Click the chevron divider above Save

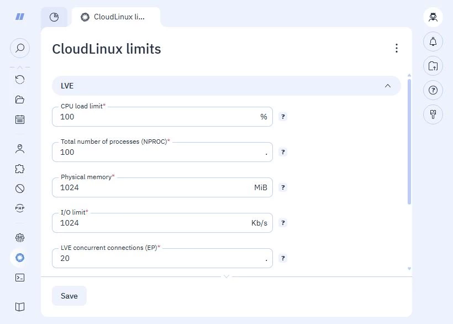pos(227,276)
